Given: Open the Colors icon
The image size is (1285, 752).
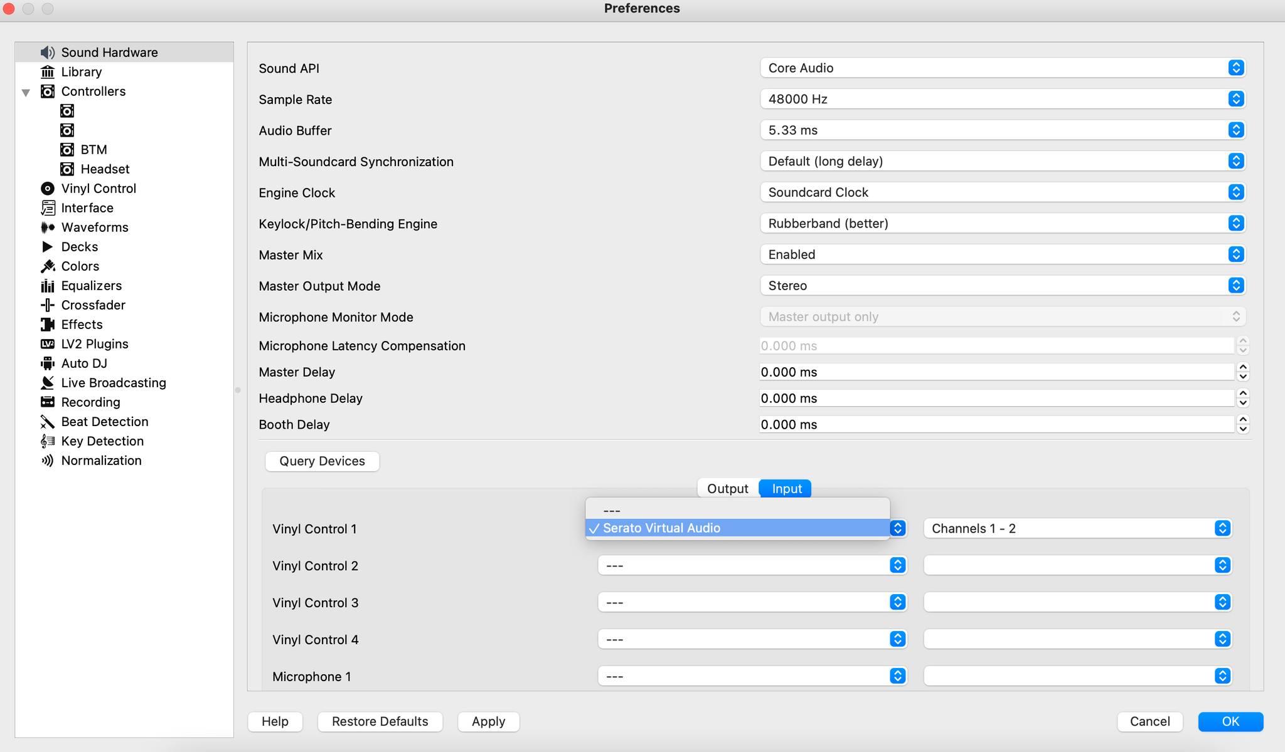Looking at the screenshot, I should 47,266.
